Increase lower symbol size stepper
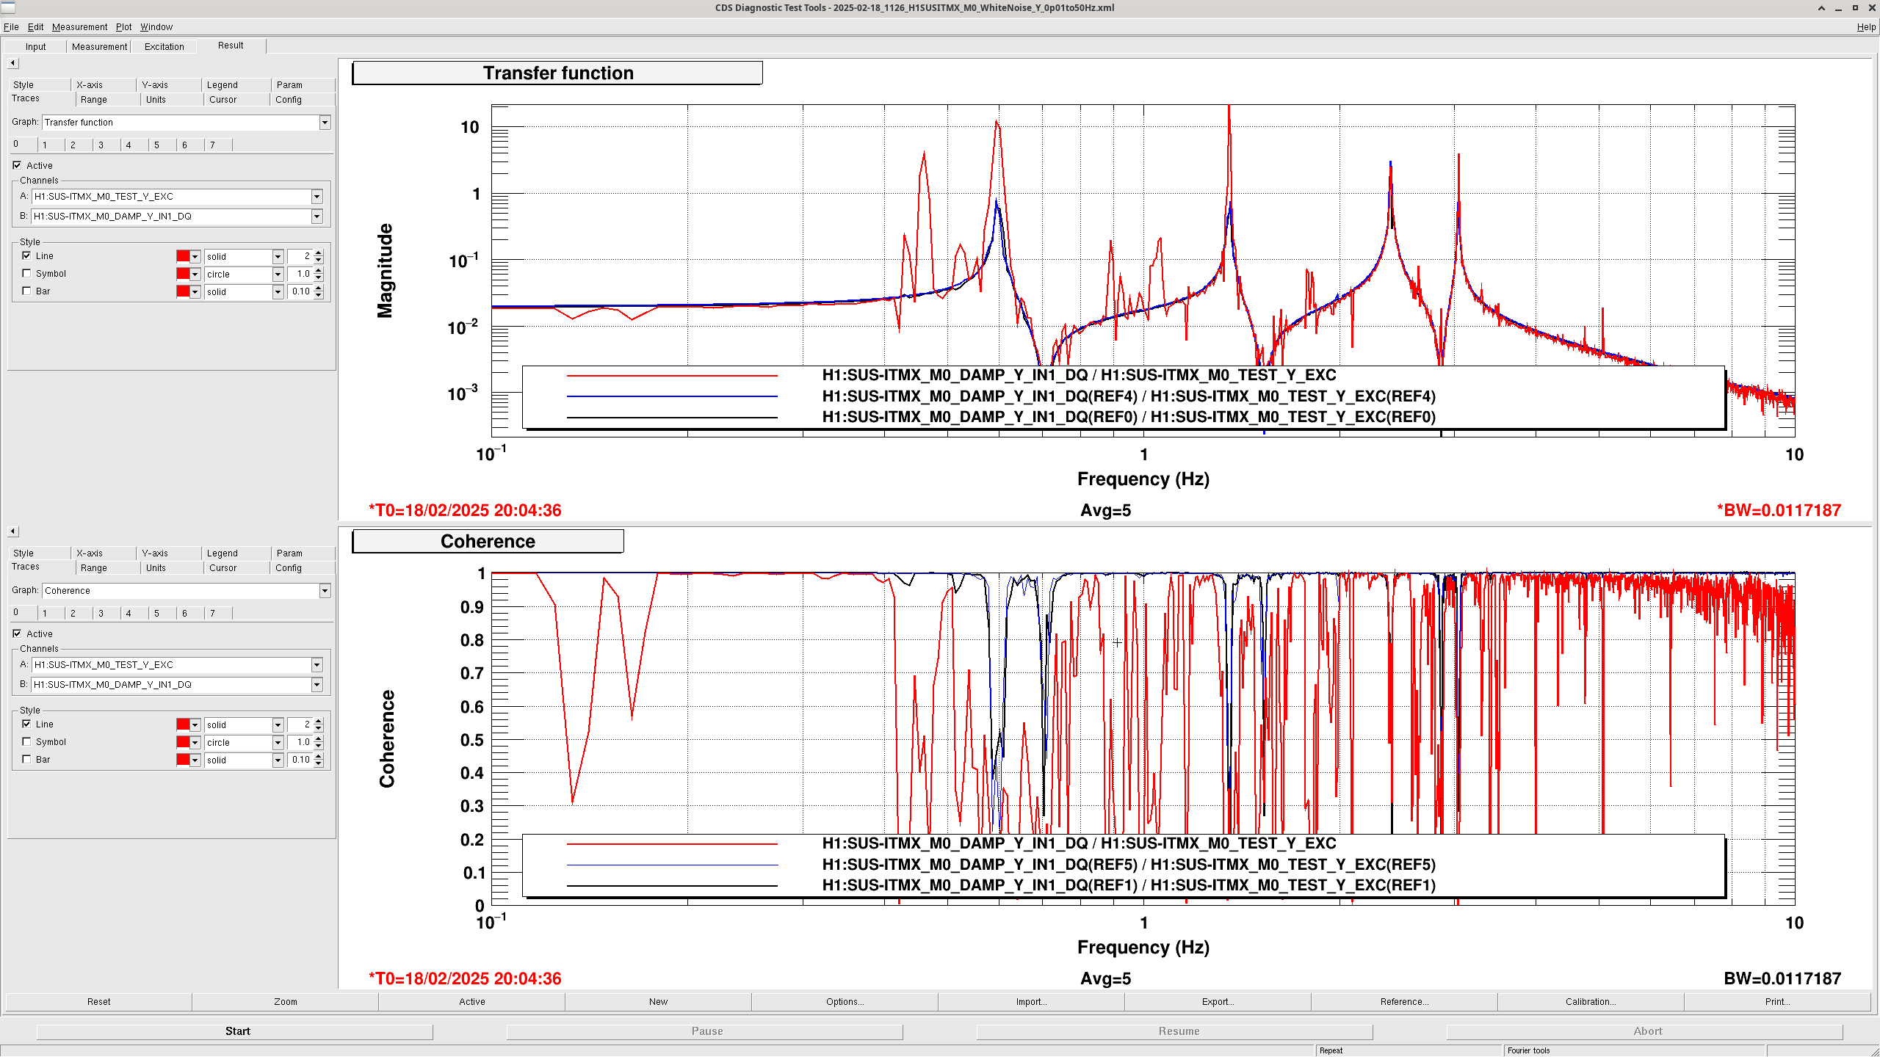The height and width of the screenshot is (1057, 1880). pyautogui.click(x=319, y=739)
